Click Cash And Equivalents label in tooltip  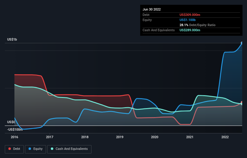tap(159, 30)
